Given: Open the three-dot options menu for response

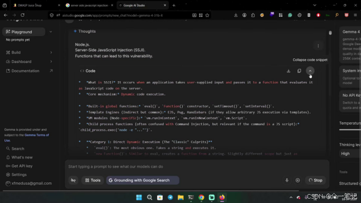Looking at the screenshot, I should (318, 46).
